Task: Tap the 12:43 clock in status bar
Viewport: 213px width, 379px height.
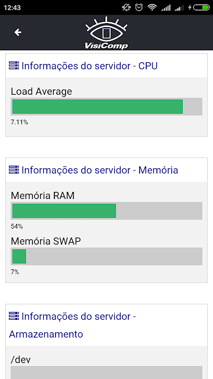Action: point(12,8)
